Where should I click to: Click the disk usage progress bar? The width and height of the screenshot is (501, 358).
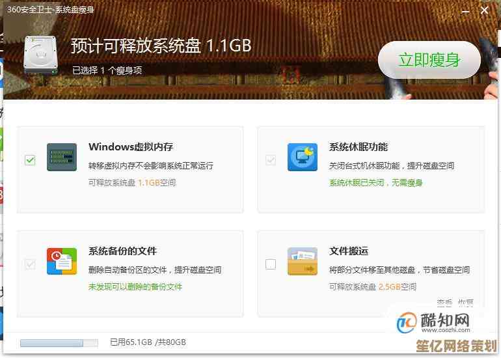coord(59,342)
